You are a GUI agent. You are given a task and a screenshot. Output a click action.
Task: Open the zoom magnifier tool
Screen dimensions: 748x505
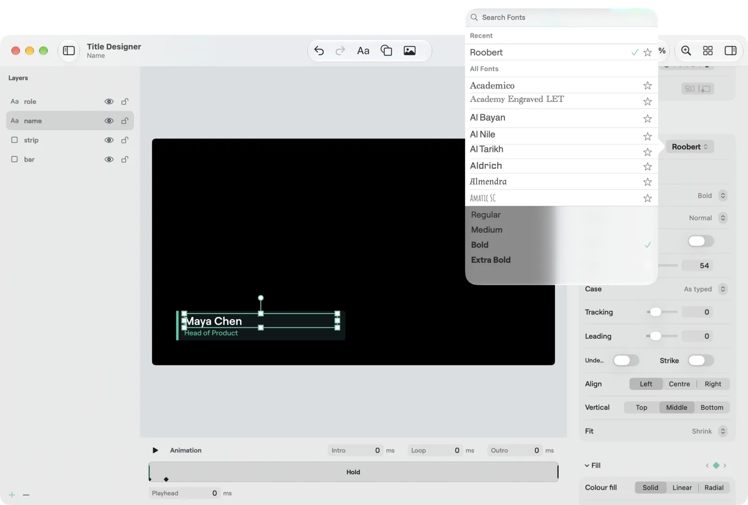[686, 50]
